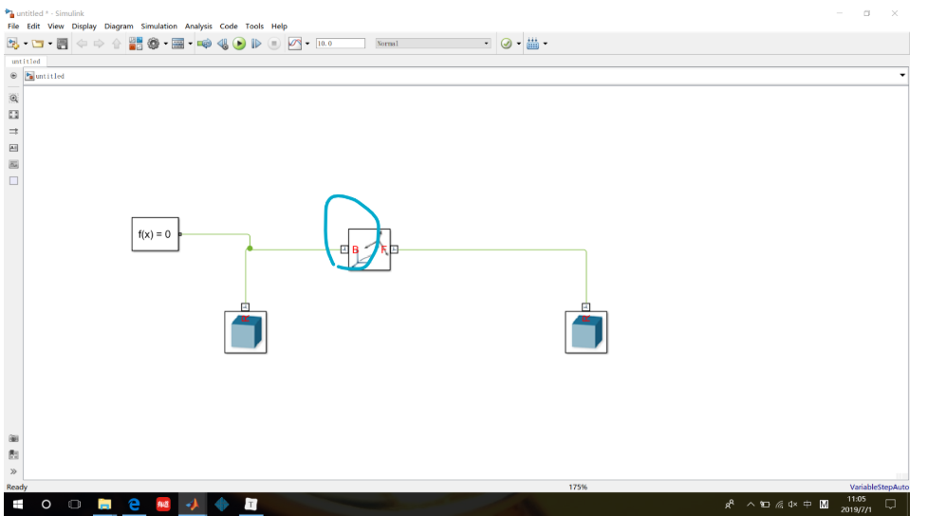Toggle the Sample Time Display palette icon

click(13, 131)
